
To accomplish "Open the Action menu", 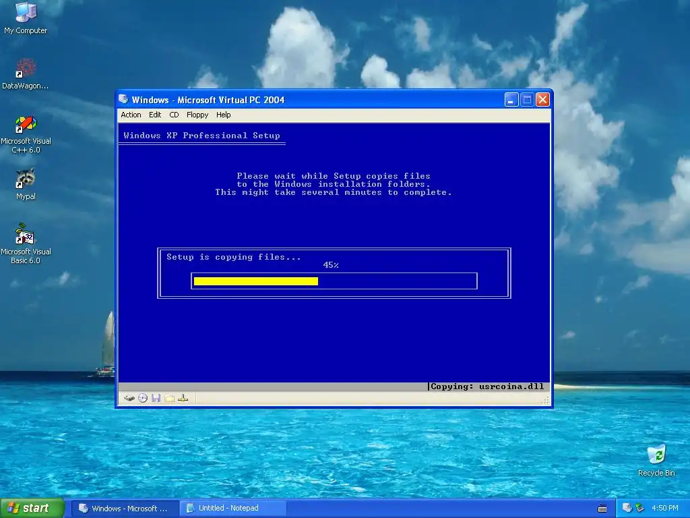I will pyautogui.click(x=131, y=115).
